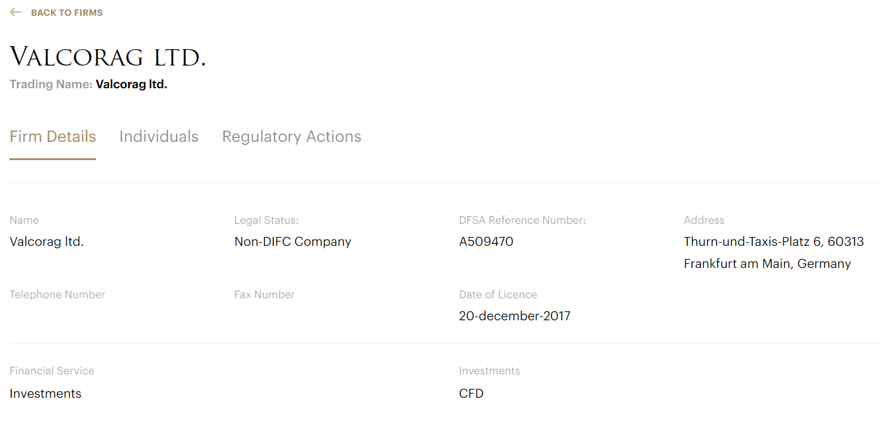This screenshot has width=880, height=423.
Task: Open the Regulatory Actions tab
Action: pyautogui.click(x=291, y=137)
